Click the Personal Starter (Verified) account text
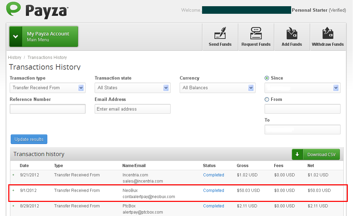 click(319, 10)
